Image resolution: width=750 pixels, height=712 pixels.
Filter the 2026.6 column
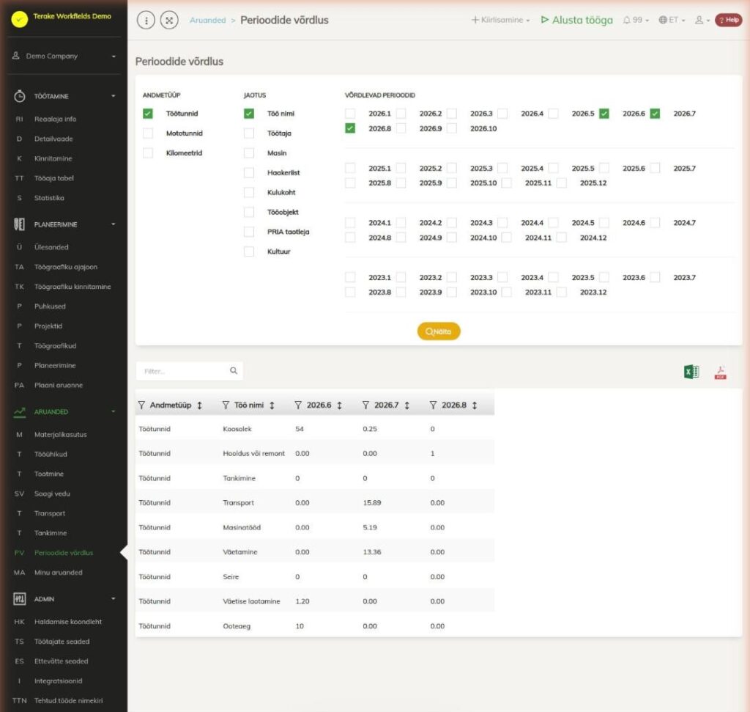click(x=298, y=405)
